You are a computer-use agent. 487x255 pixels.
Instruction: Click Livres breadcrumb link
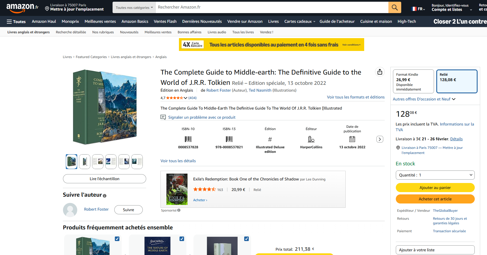(67, 57)
